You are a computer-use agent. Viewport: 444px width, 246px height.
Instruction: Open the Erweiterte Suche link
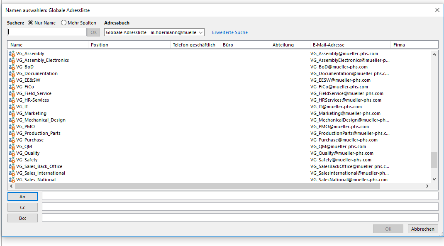pyautogui.click(x=229, y=32)
